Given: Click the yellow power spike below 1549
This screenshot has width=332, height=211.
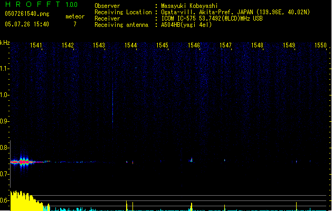Looking at the screenshot, I should (x=296, y=206).
